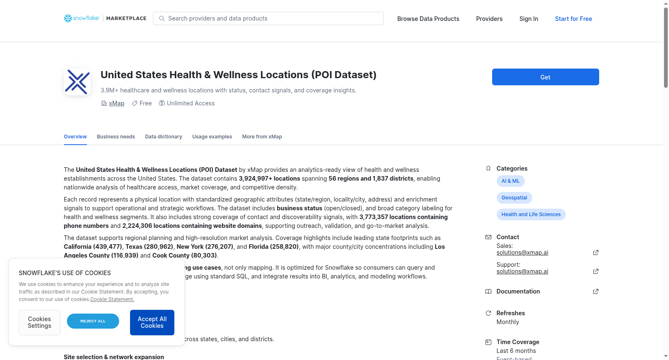Open the xMap provider link
669x360 pixels.
click(x=117, y=103)
